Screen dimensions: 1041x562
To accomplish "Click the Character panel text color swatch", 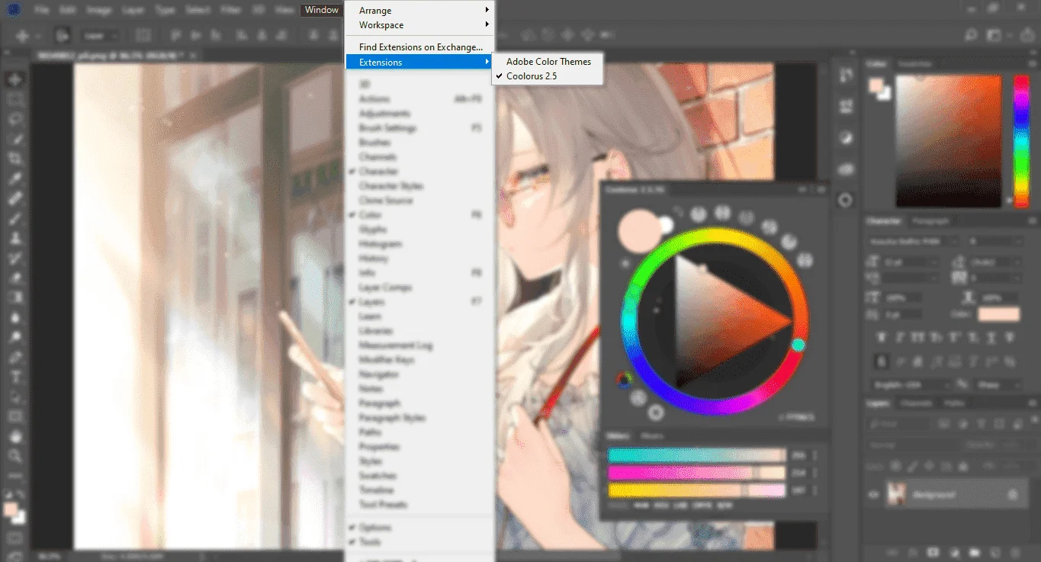I will click(x=999, y=314).
